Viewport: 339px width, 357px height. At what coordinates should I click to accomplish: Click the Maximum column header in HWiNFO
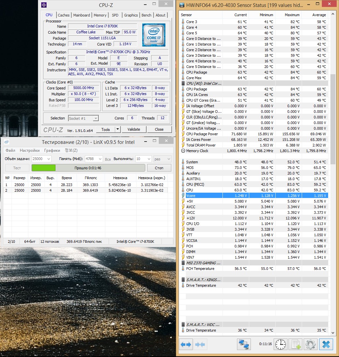coord(288,15)
